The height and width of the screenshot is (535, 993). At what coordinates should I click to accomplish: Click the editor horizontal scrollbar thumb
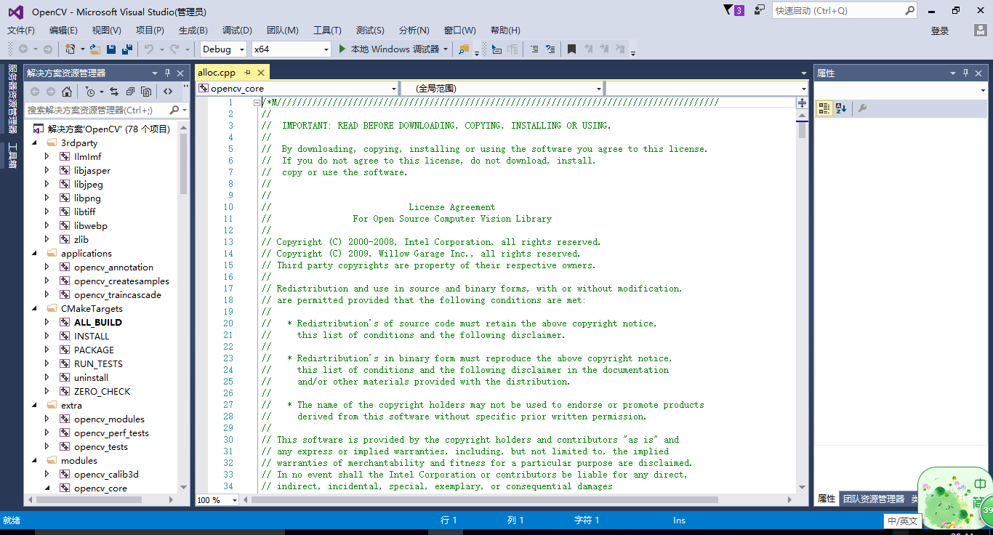tap(485, 500)
